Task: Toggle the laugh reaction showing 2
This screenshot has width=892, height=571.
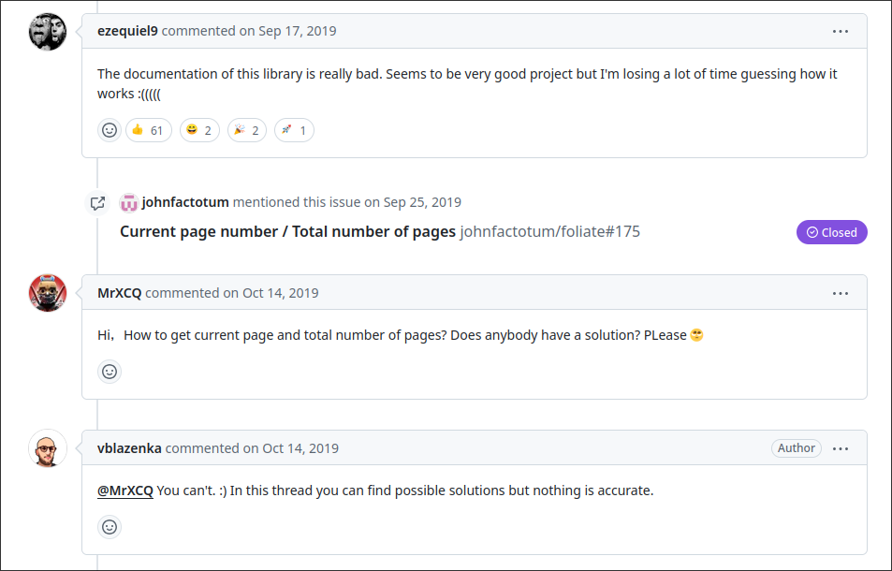Action: tap(199, 130)
